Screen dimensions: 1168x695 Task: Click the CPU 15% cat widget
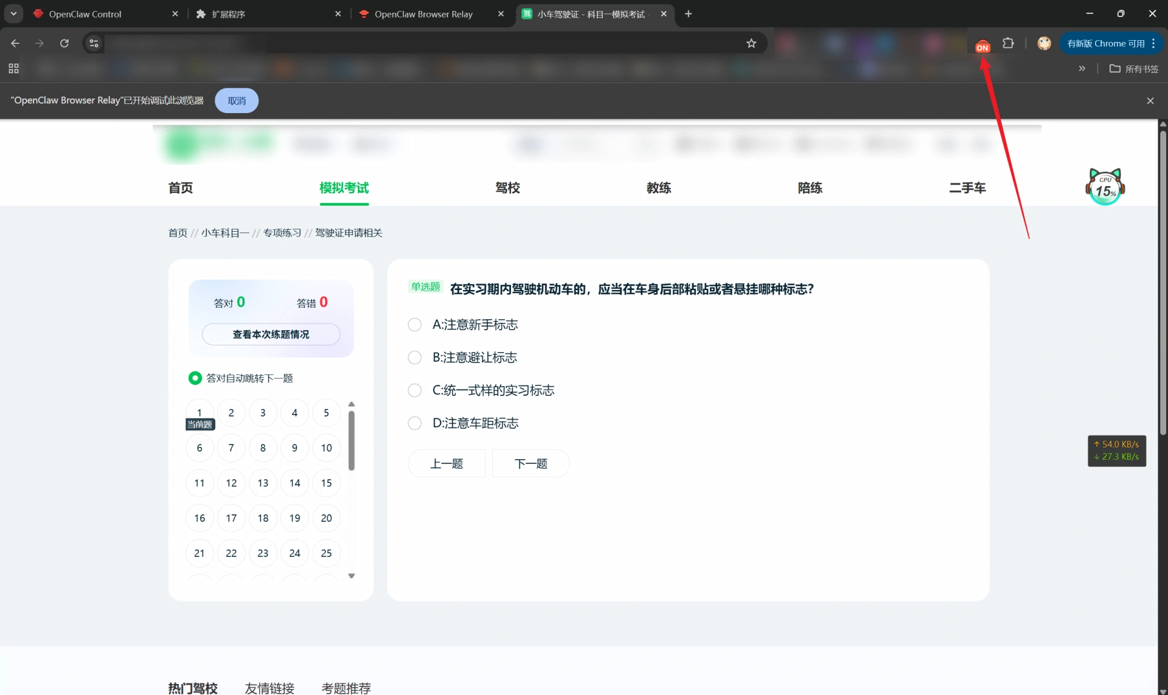(1105, 187)
